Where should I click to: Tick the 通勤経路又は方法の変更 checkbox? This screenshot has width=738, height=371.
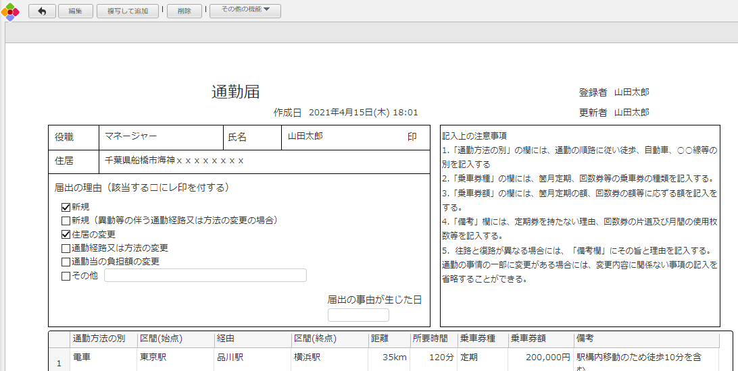[x=66, y=248]
